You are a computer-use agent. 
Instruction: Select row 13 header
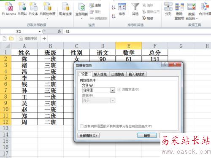pos(5,128)
